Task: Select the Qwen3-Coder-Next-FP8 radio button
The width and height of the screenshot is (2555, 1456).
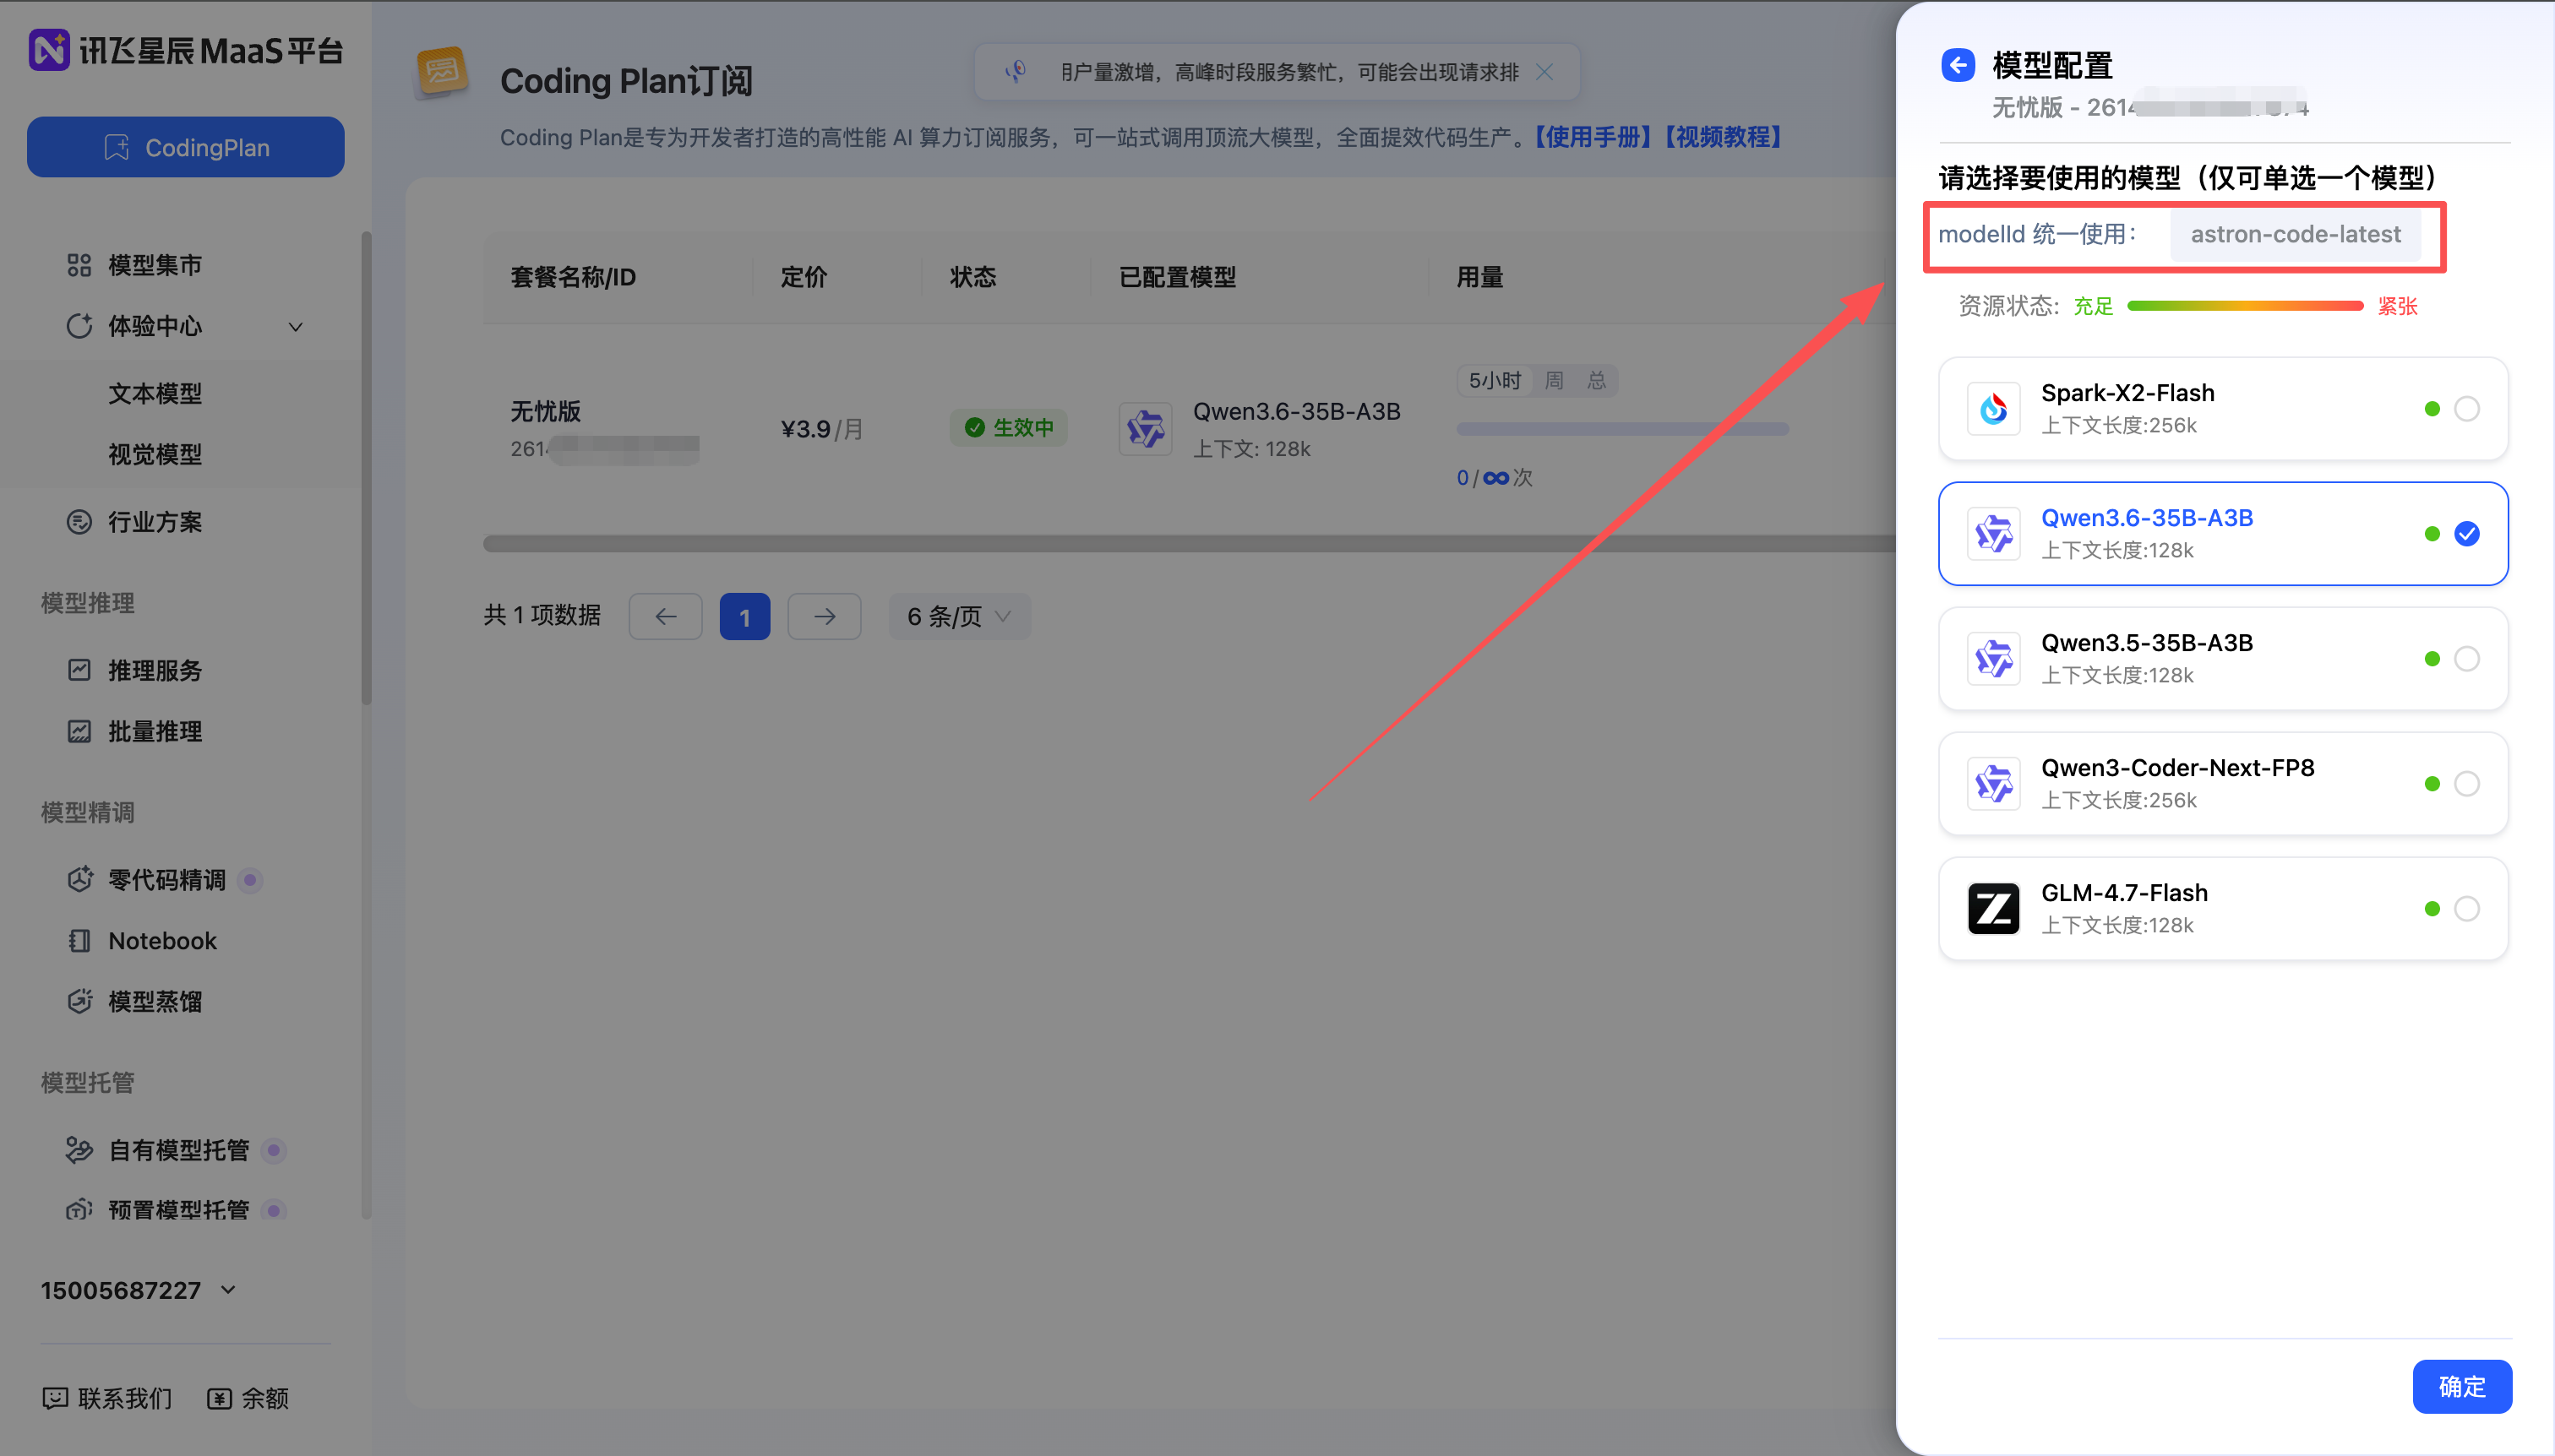Action: pos(2467,784)
